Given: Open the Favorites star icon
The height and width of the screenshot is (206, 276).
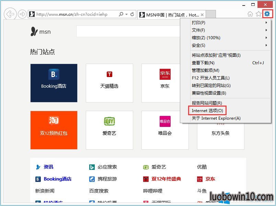Looking at the screenshot, I should pos(258,14).
